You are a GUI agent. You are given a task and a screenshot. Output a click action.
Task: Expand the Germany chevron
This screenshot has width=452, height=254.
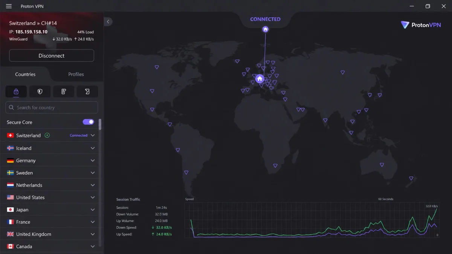pos(93,161)
